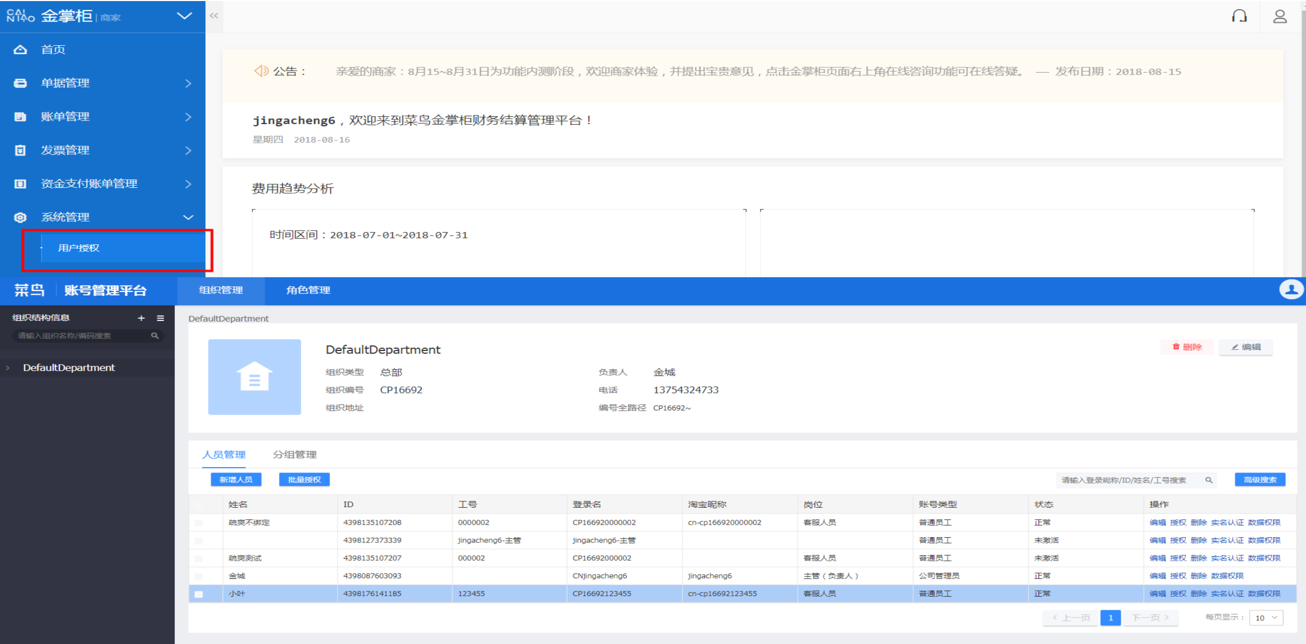Click the home icon next to 首页
This screenshot has height=644, width=1306.
(x=20, y=49)
